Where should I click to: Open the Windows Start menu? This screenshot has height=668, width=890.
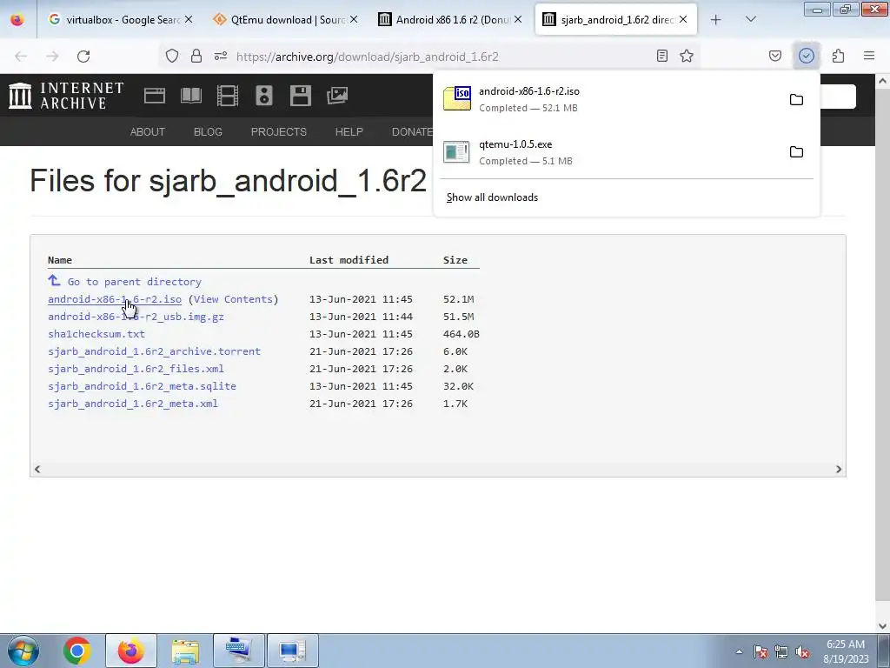click(x=23, y=651)
